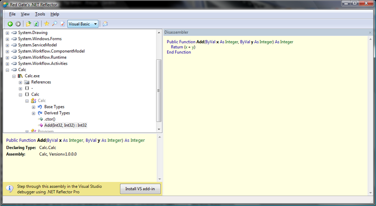Close the Disassembler pane

(x=370, y=32)
